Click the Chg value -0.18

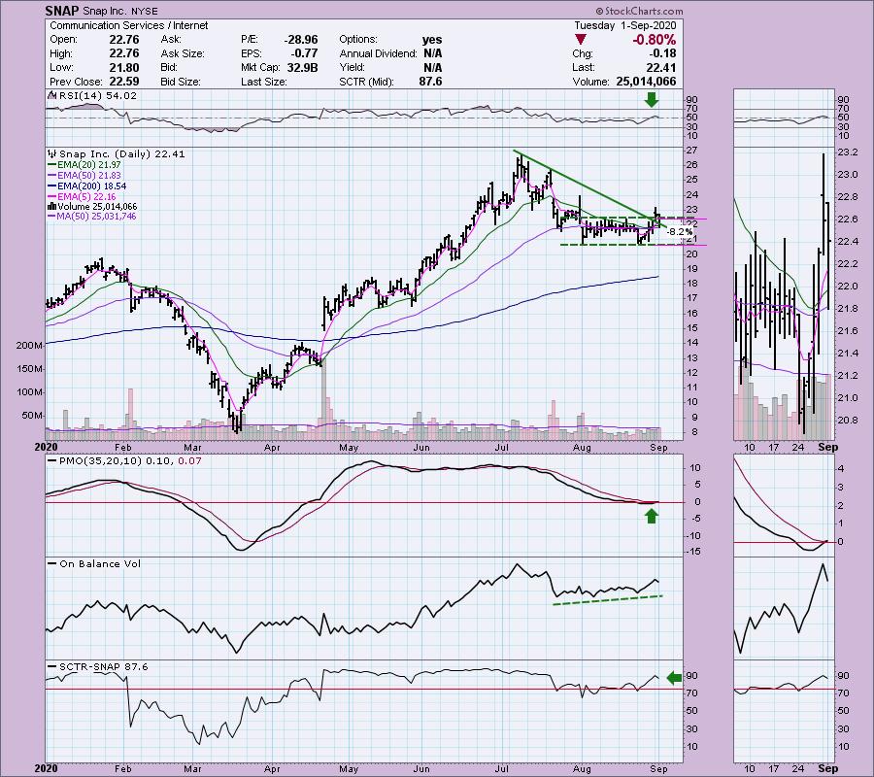662,53
